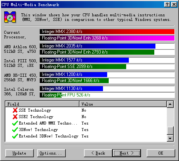
Task: Open the Options dialog
Action: click(x=51, y=153)
